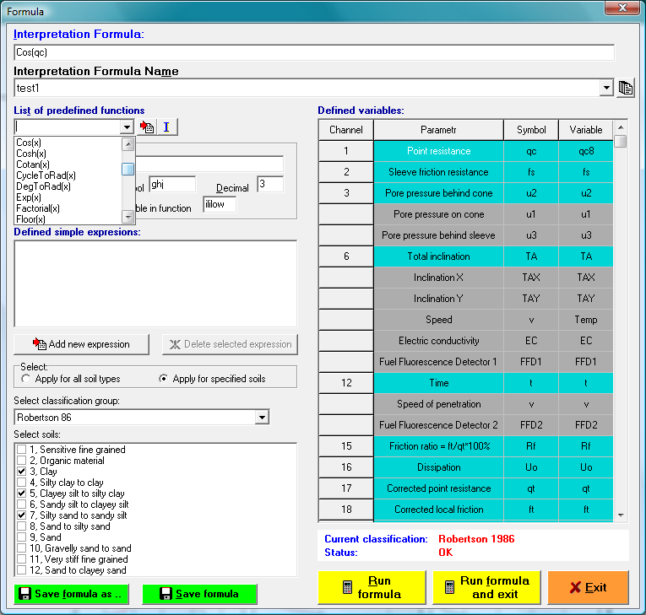Select Apply for all soil types
646x615 pixels.
coord(26,379)
